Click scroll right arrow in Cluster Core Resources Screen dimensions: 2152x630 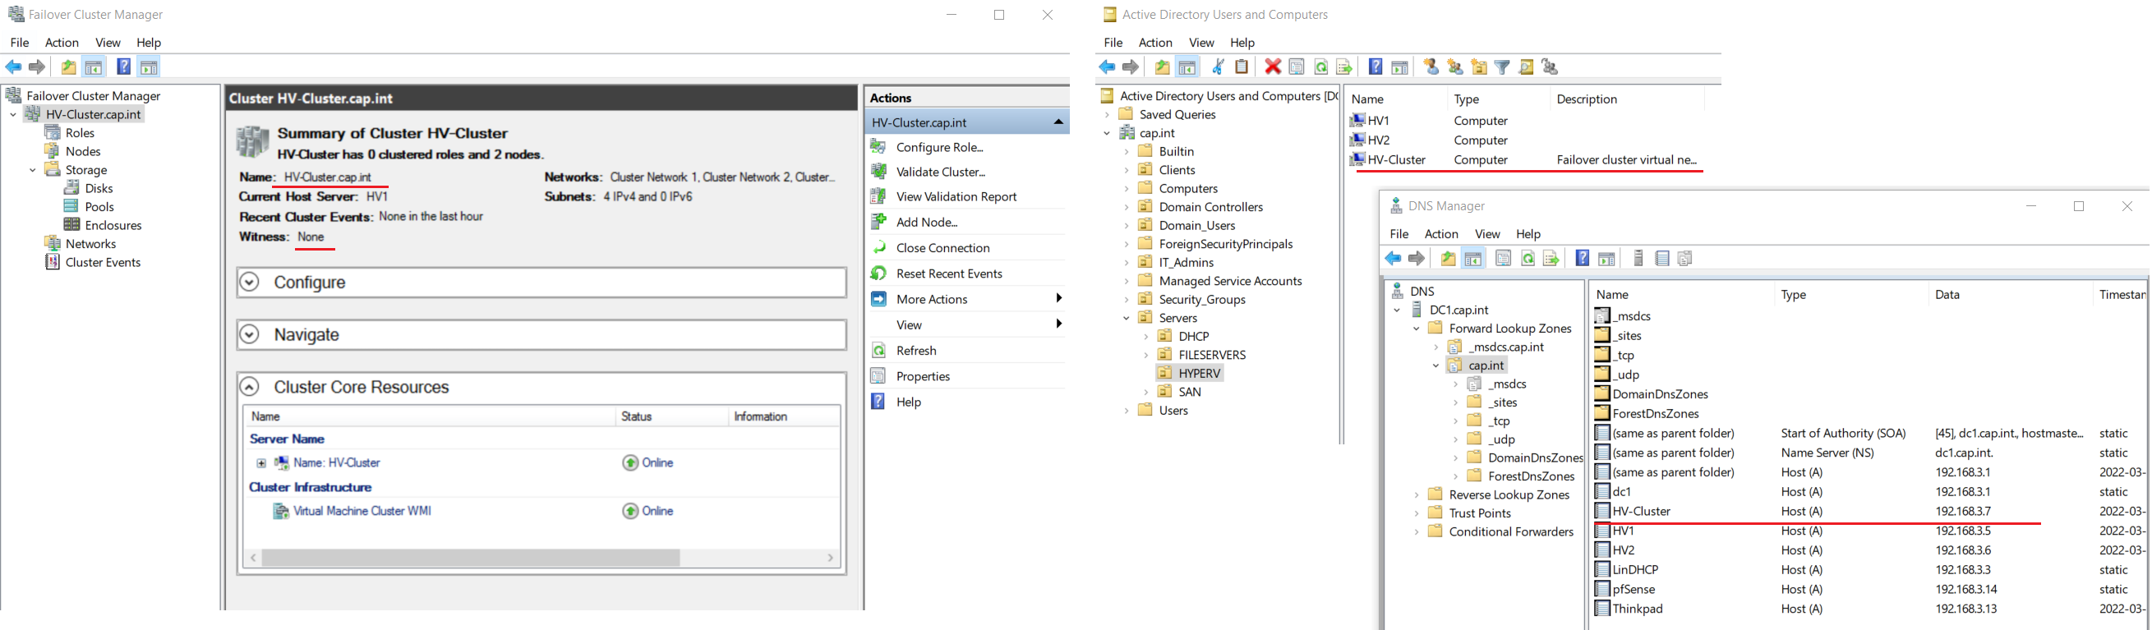tap(831, 557)
